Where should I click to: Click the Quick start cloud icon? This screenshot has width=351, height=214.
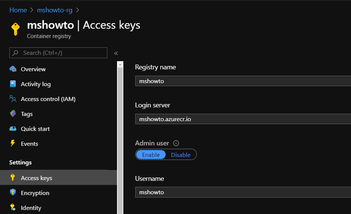tap(13, 129)
